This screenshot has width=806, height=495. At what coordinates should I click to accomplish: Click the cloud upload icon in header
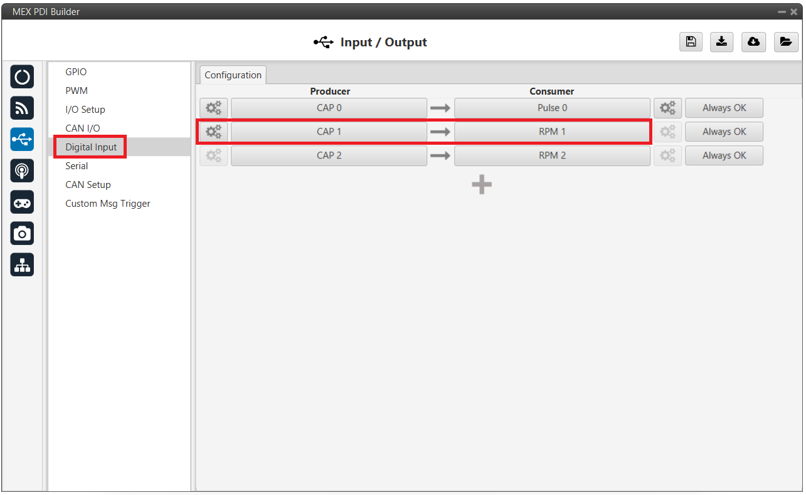pos(753,42)
